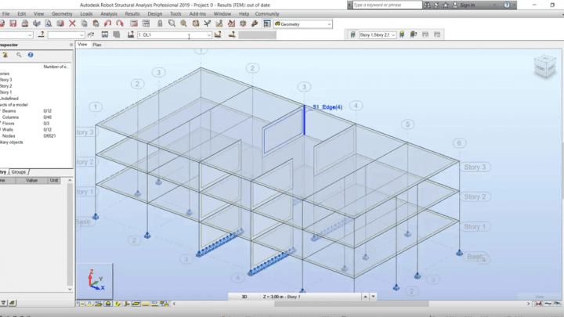Click the favorites star icon

point(446,5)
